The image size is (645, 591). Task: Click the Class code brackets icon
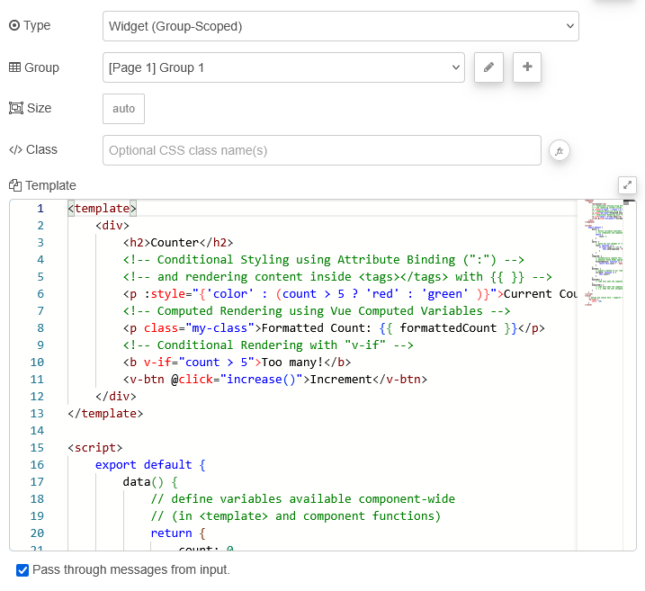[x=15, y=150]
